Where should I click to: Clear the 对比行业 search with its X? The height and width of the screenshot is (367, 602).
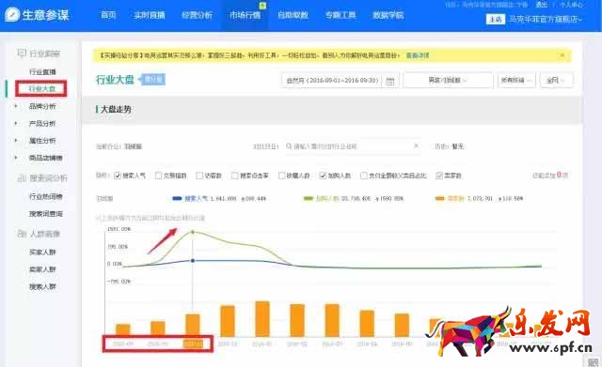click(416, 146)
